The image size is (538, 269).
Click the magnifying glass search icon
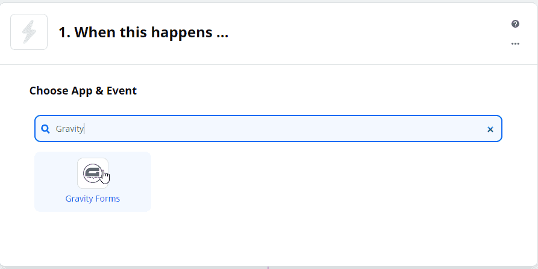click(x=45, y=129)
